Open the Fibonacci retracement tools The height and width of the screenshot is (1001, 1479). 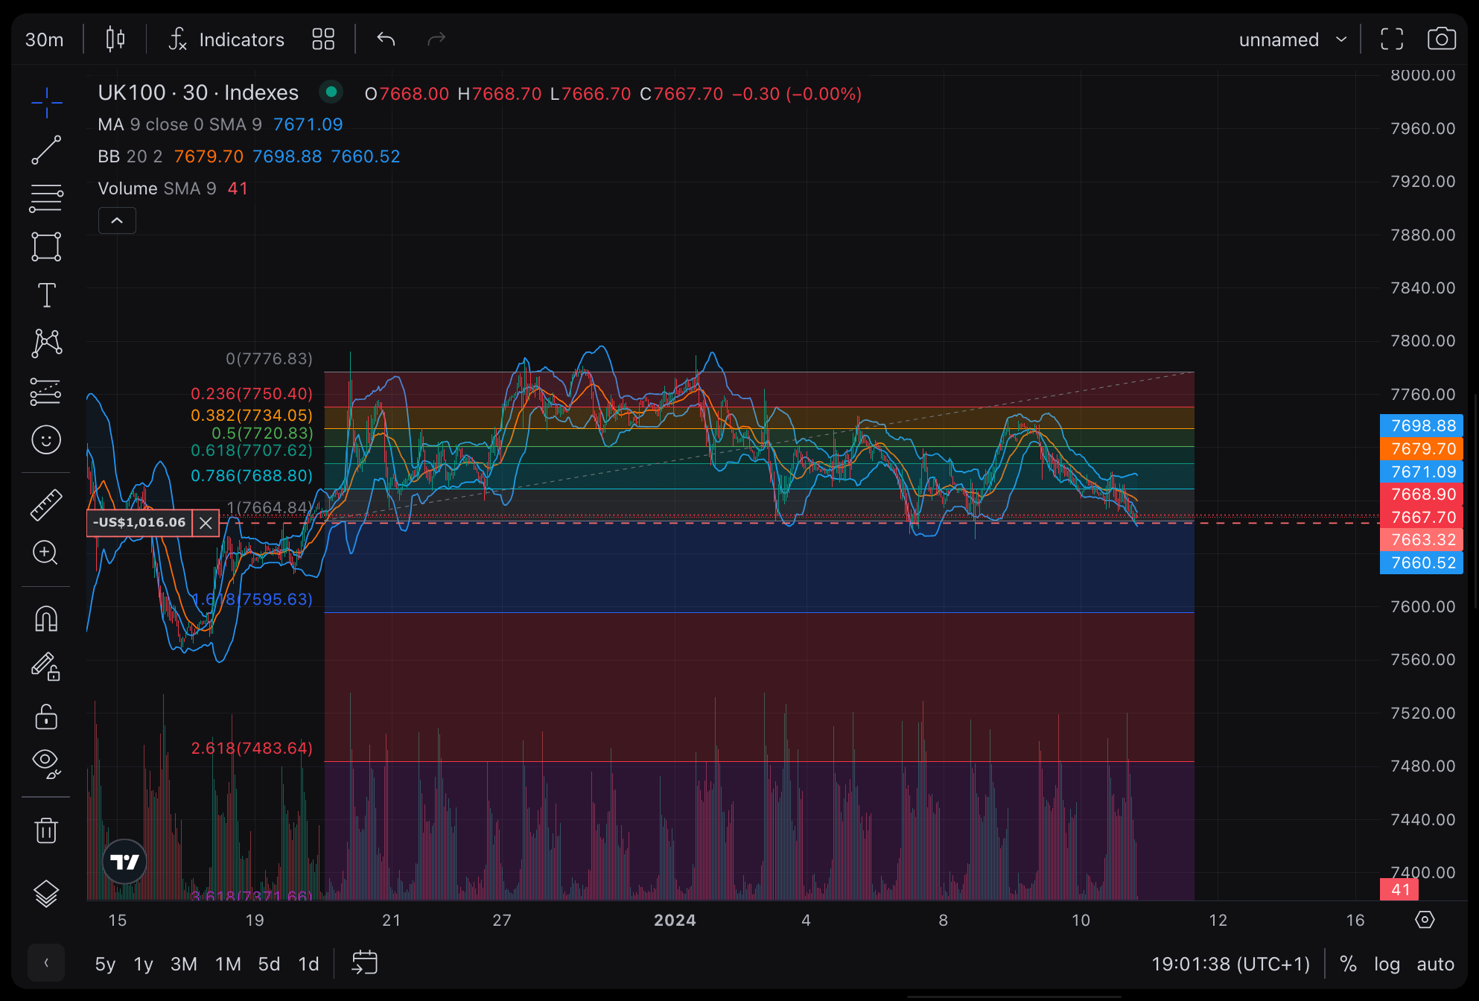46,199
